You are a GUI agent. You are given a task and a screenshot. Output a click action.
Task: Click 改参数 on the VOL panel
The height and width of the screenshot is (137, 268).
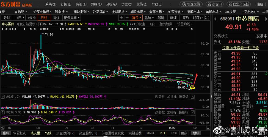coord(160,97)
